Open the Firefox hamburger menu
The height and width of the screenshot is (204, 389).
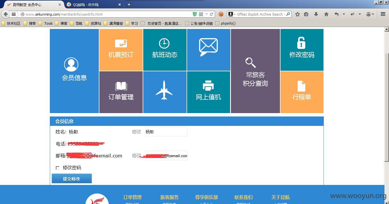point(383,14)
